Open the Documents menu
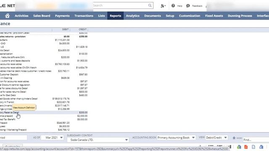 point(153,16)
